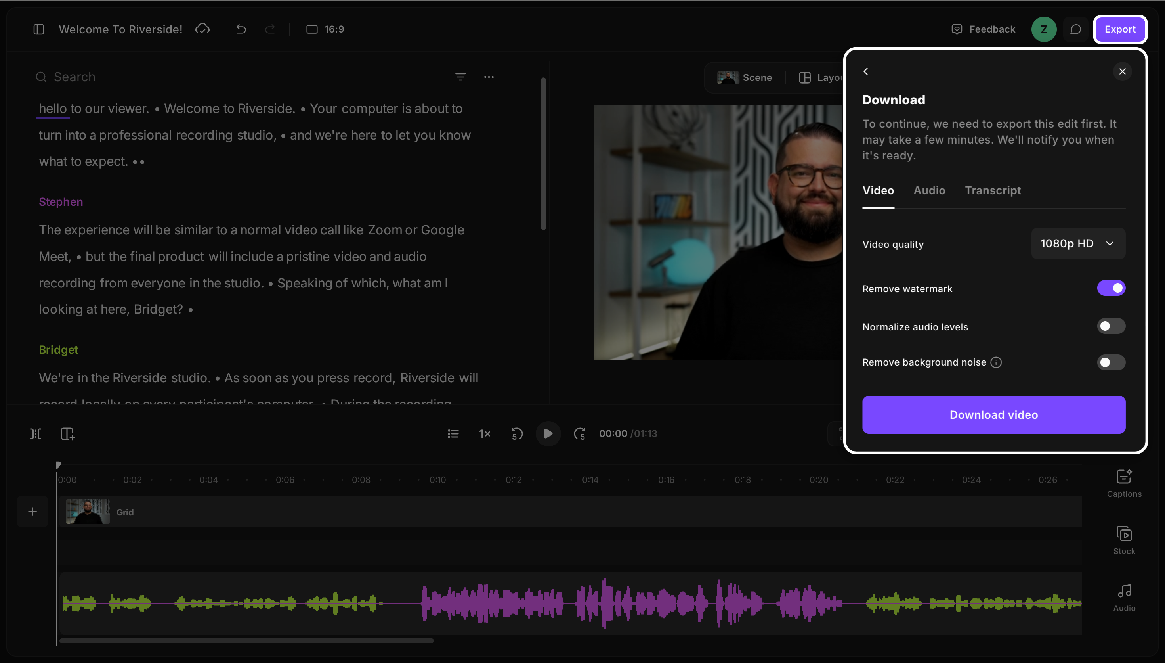Open the Audio panel icon in sidebar

(x=1124, y=598)
